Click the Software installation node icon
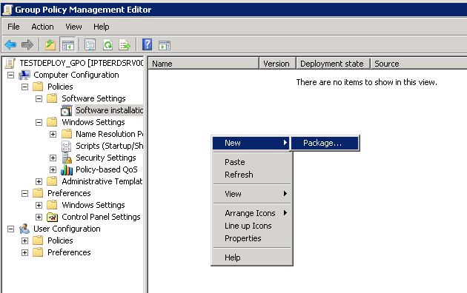Viewport: 467px width, 293px height. tap(67, 110)
